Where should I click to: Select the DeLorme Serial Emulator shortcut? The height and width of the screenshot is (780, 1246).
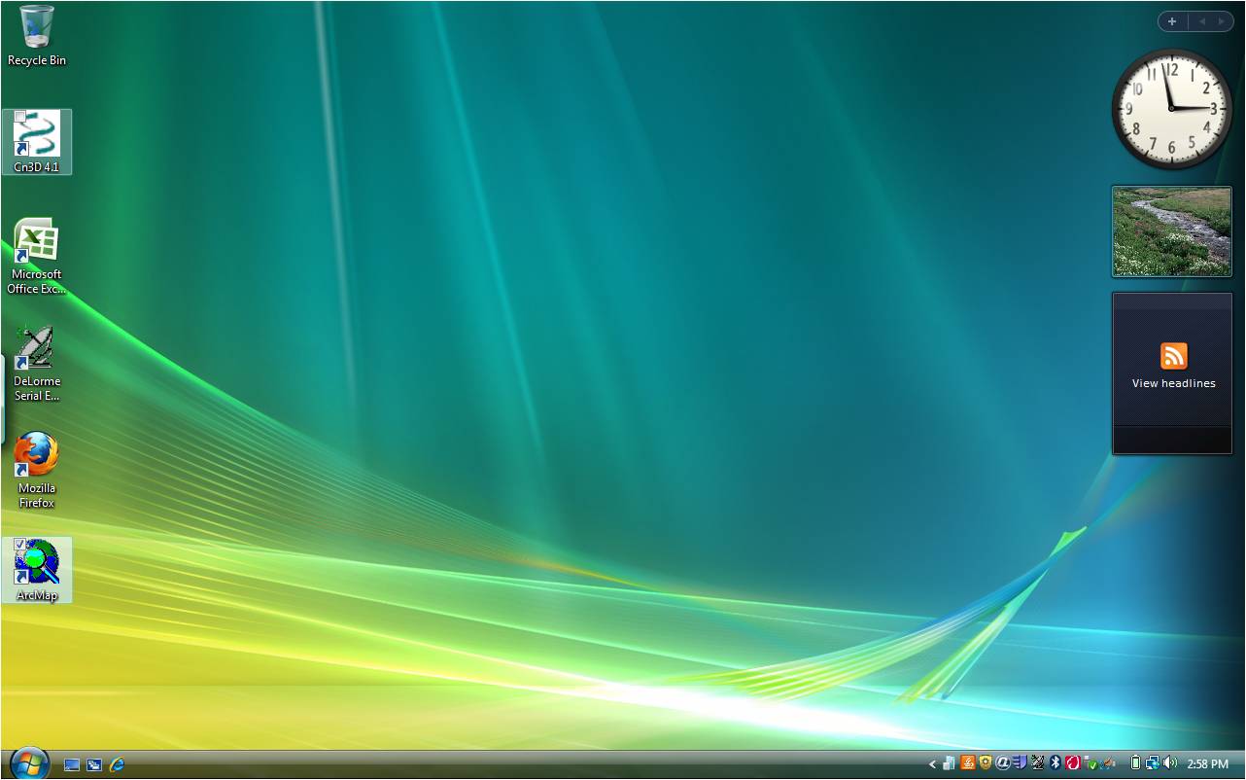pyautogui.click(x=37, y=363)
